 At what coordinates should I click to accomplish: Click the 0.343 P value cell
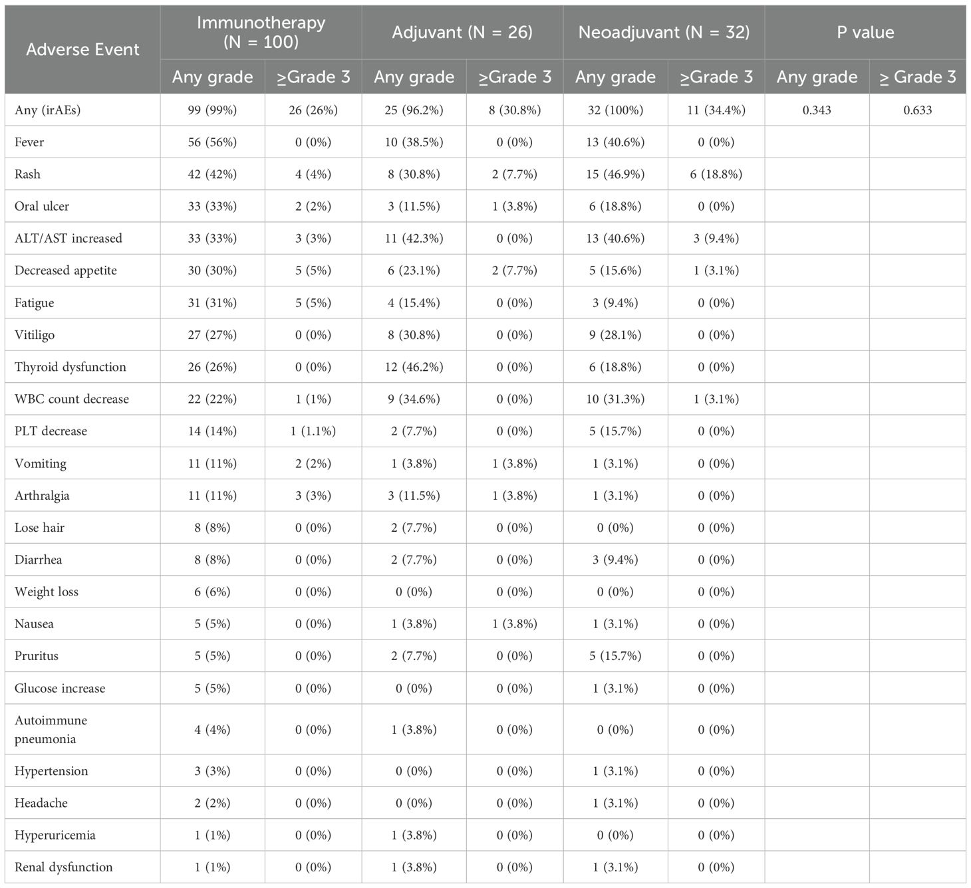[817, 110]
